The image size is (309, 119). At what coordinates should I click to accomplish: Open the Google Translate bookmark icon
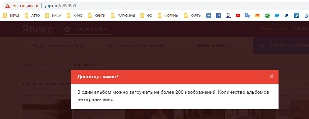(x=247, y=16)
